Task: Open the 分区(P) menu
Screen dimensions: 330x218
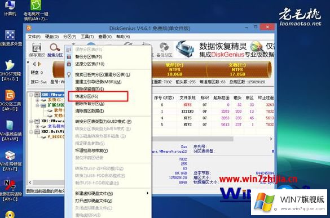Action: [x=69, y=37]
